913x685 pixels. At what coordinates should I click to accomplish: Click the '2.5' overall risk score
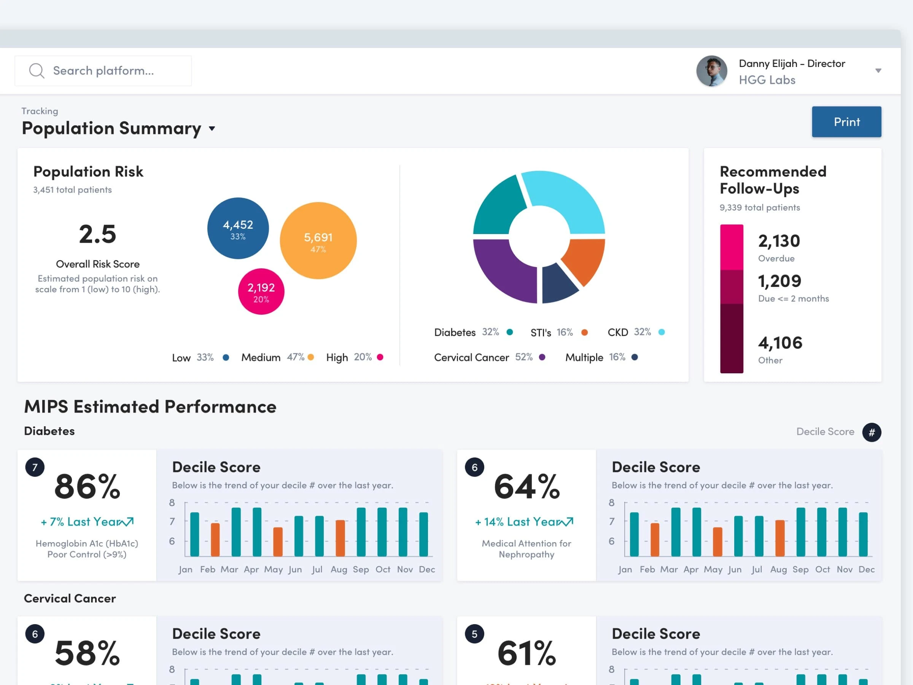click(97, 234)
